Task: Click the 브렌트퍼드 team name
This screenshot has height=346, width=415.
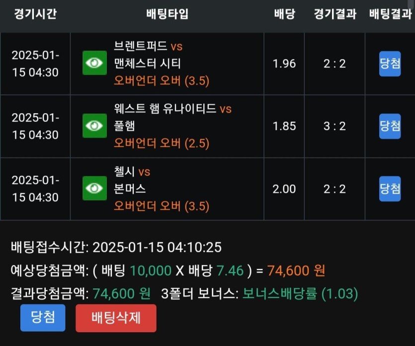Action: click(141, 47)
